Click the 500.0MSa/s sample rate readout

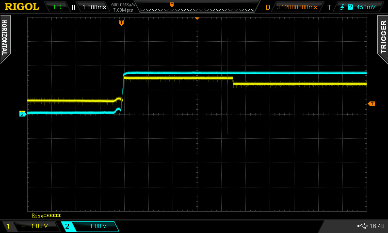[123, 4]
